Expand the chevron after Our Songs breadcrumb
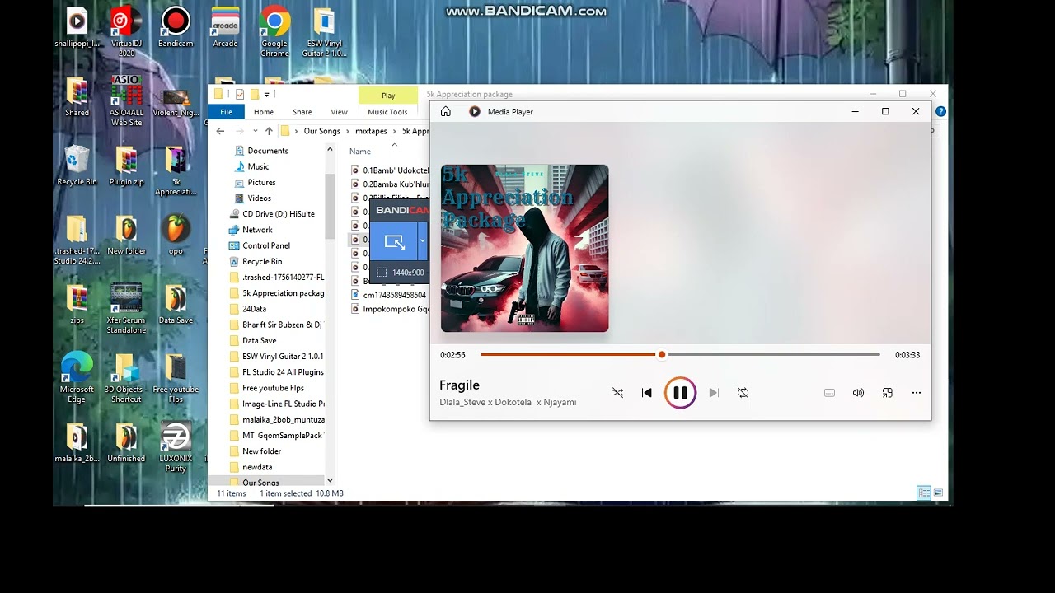Viewport: 1055px width, 593px height. pos(347,131)
